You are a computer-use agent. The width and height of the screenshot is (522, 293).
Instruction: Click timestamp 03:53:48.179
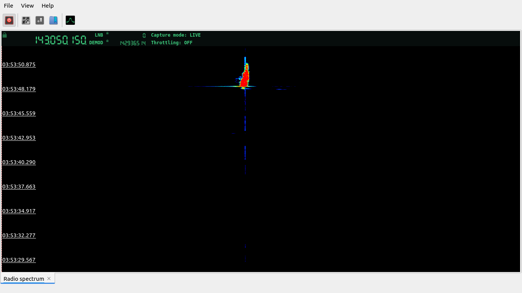click(x=19, y=89)
